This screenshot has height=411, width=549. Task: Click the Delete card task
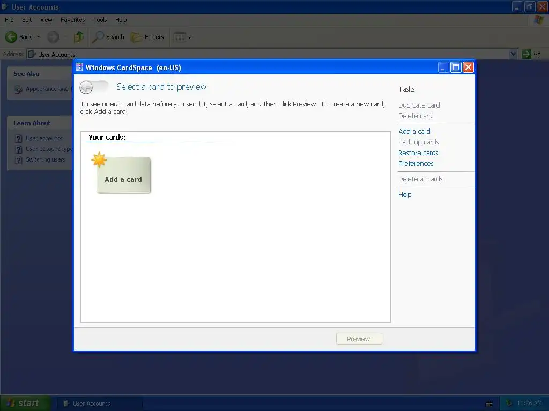(415, 116)
